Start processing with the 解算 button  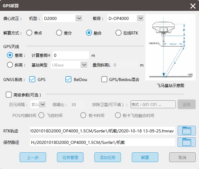pos(145,157)
